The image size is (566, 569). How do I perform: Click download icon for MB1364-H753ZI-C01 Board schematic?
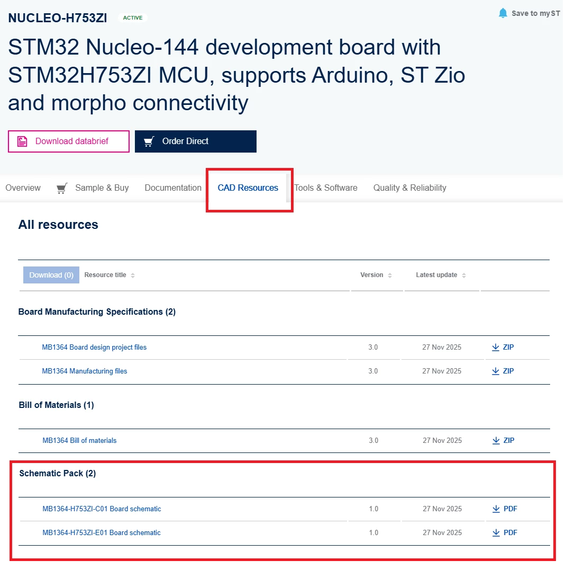pyautogui.click(x=496, y=509)
